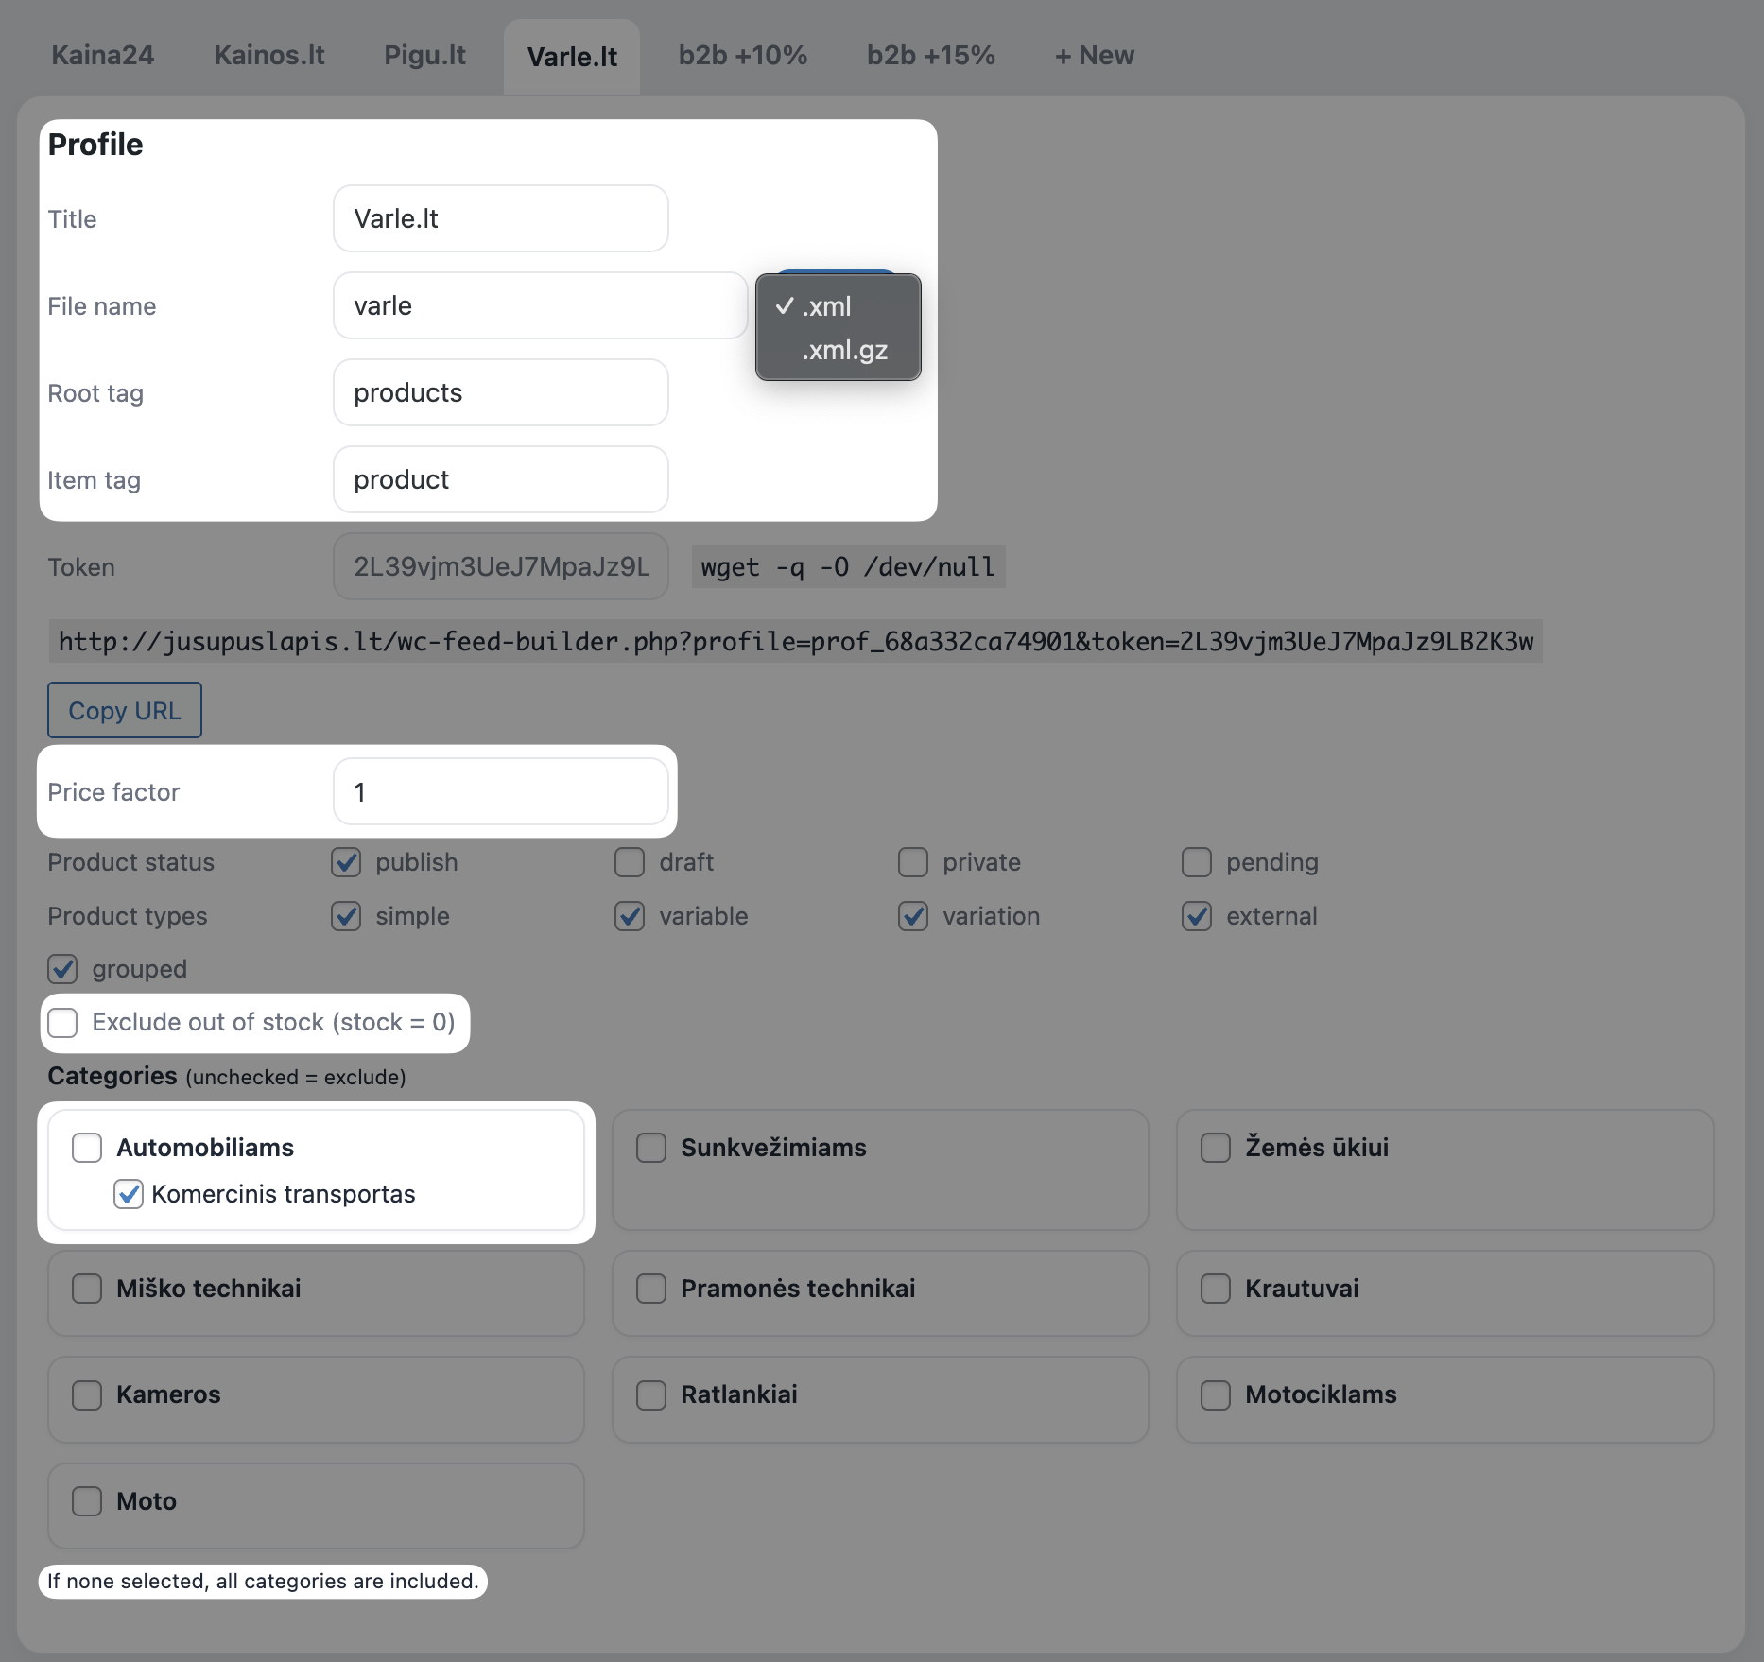The width and height of the screenshot is (1764, 1662).
Task: Uncheck the grouped product type
Action: point(62,969)
